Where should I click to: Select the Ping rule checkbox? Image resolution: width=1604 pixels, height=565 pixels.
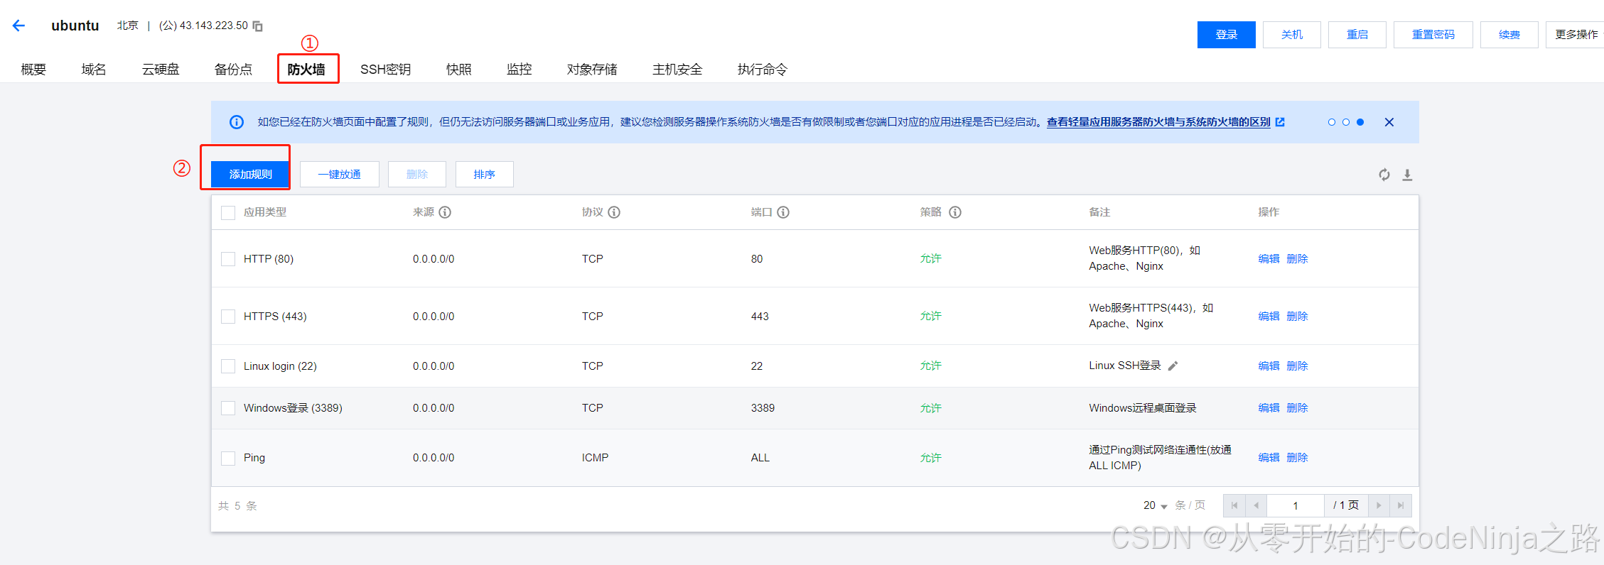(x=228, y=458)
